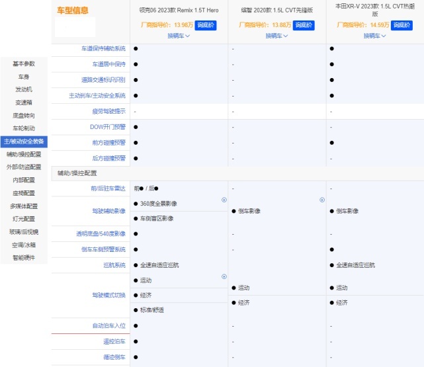Open 道路交通标识识别 parameter link
424x367 pixels.
click(104, 80)
